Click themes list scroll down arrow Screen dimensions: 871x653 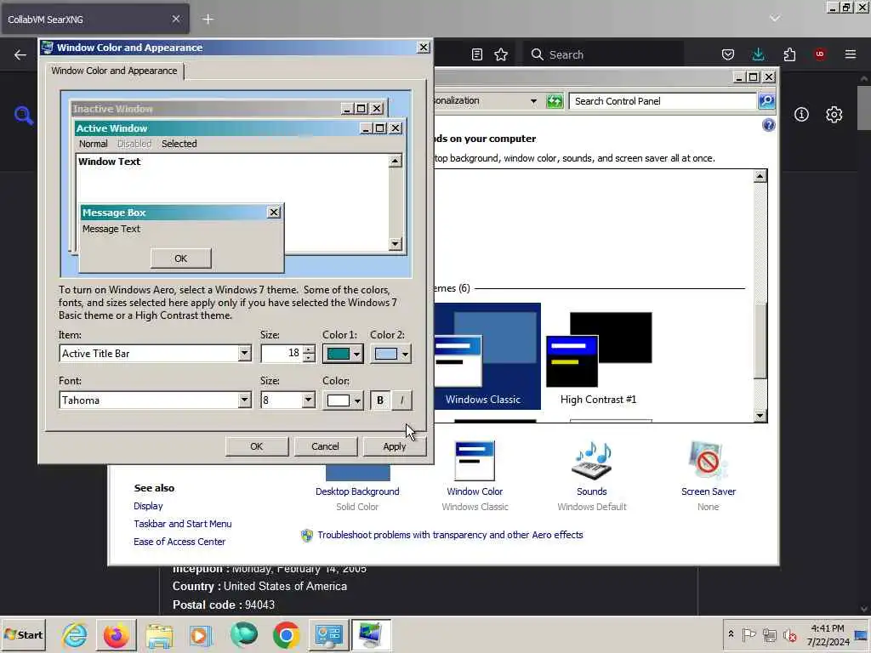(x=760, y=415)
